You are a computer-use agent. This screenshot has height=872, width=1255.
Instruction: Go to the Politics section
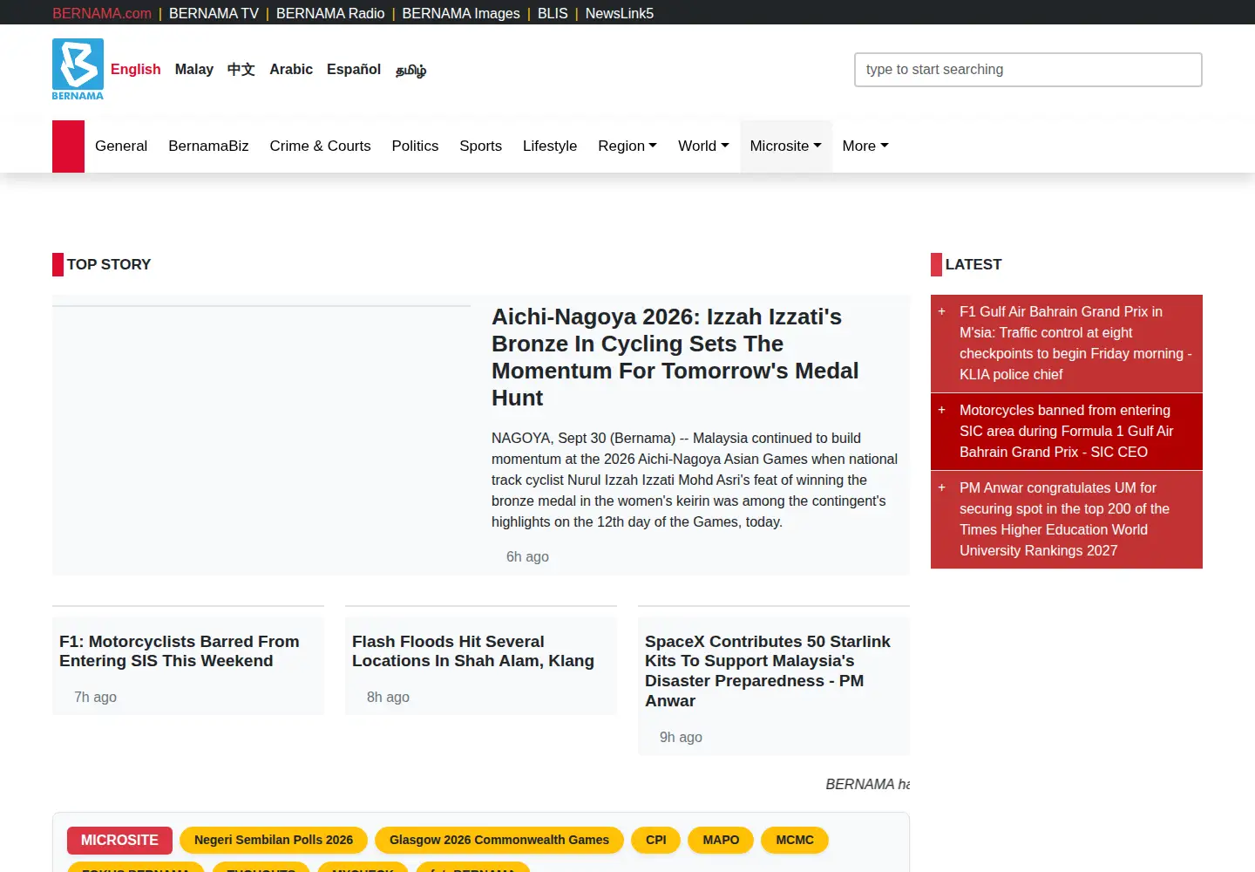(415, 146)
